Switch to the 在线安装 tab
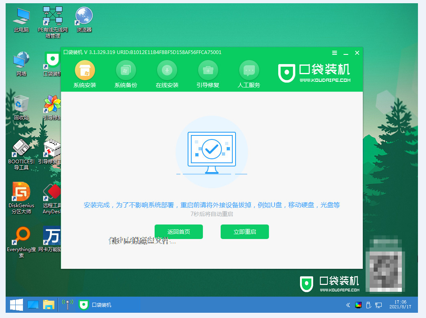 (x=167, y=74)
